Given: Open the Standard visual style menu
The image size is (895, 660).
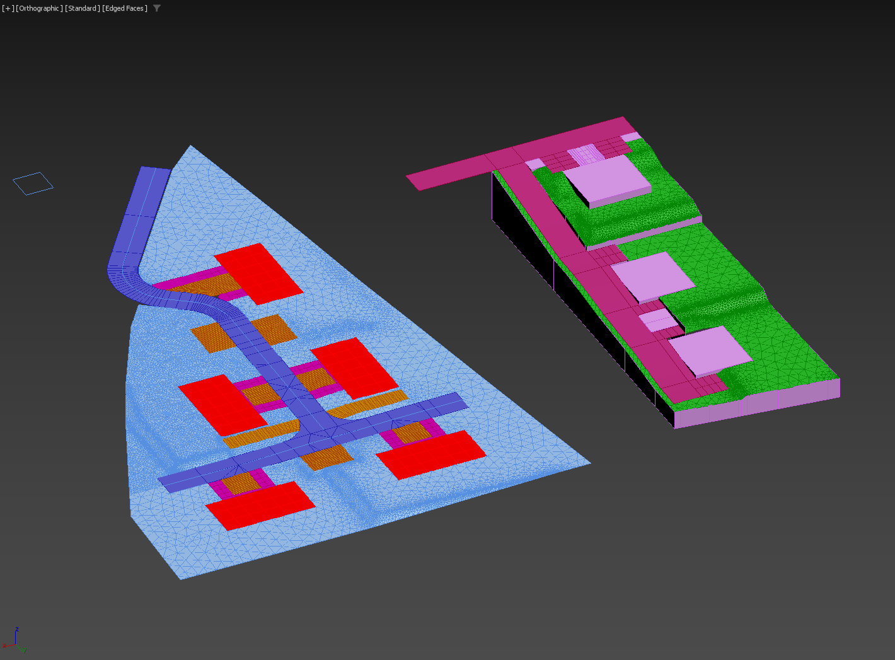Looking at the screenshot, I should coord(83,8).
